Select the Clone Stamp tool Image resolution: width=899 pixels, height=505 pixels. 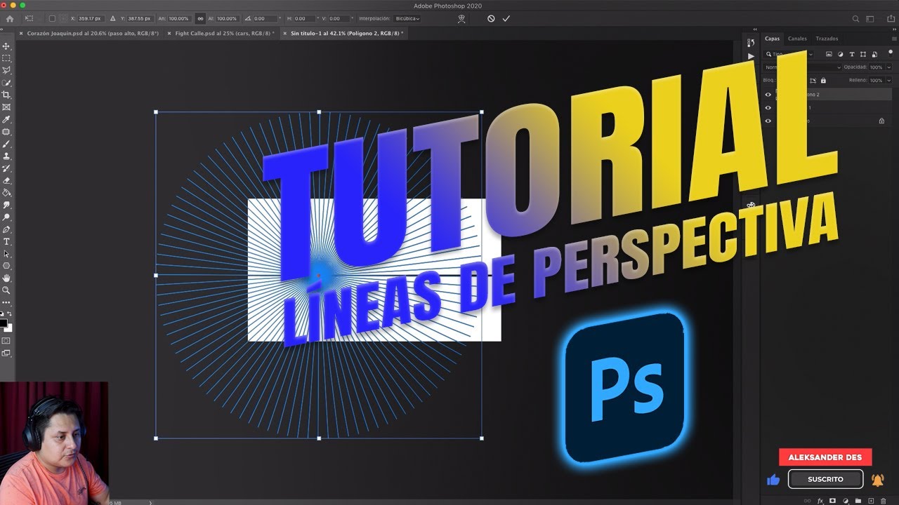tap(6, 156)
